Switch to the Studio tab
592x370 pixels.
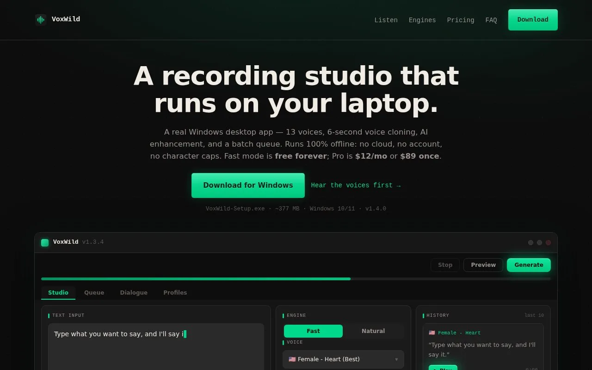58,293
